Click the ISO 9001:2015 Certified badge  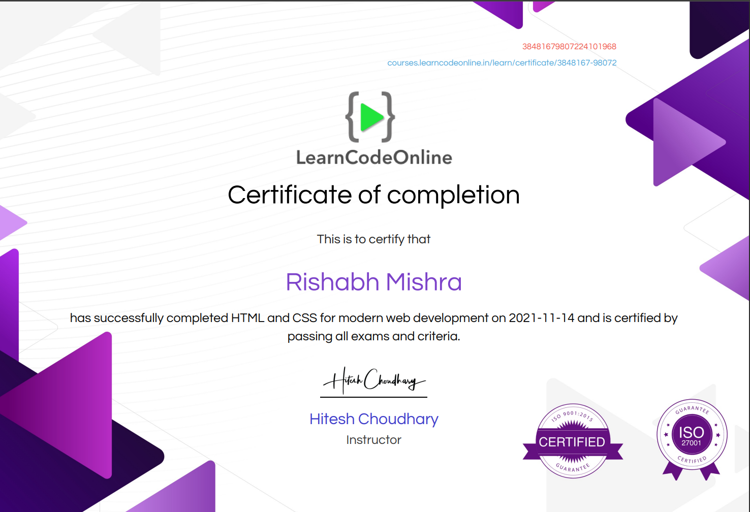[x=573, y=441]
